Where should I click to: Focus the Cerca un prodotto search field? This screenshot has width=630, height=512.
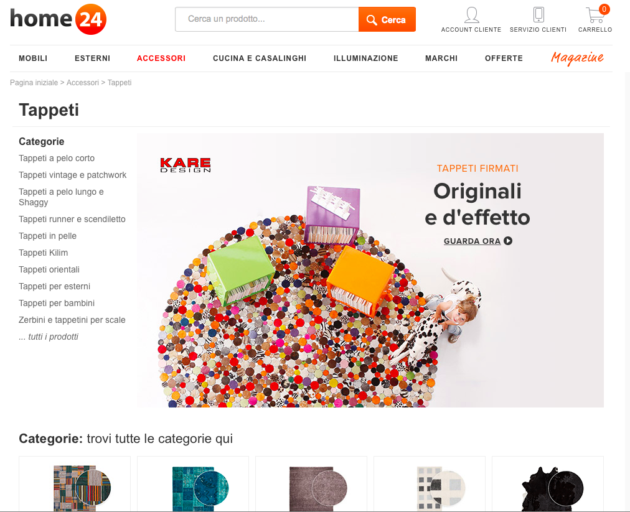(267, 19)
